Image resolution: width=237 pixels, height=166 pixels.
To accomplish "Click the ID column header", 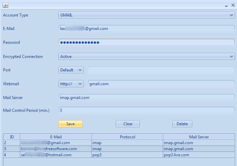I will click(x=12, y=137).
